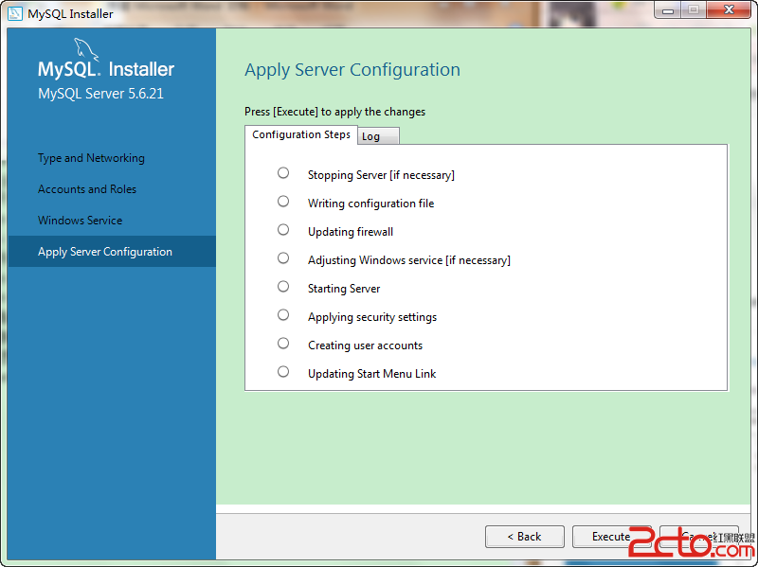Click the Starting Server status circle

(283, 287)
